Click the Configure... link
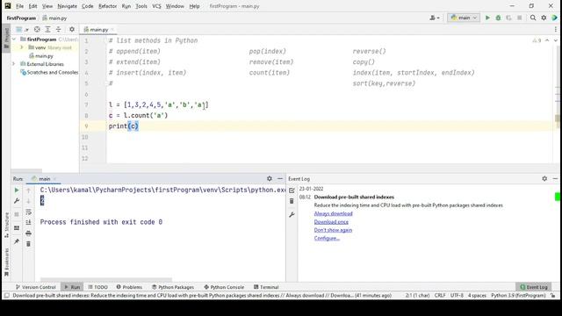The image size is (562, 316). 327,238
